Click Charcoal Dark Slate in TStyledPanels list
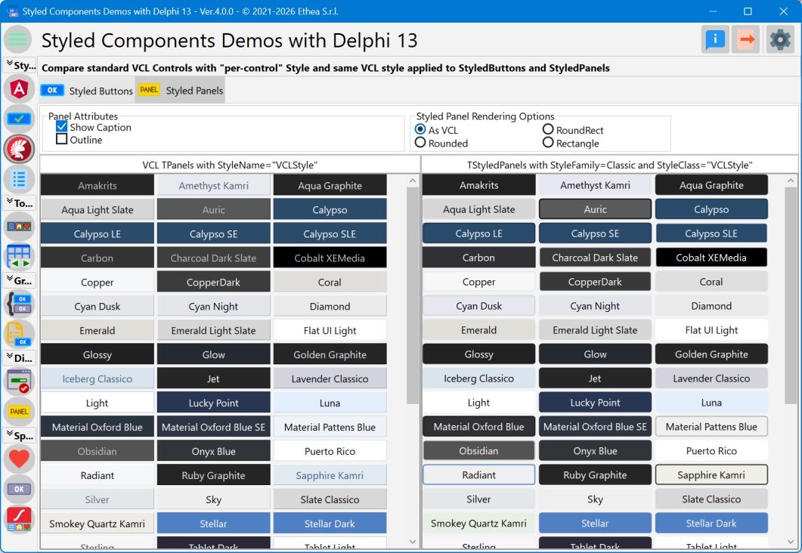802x553 pixels. coord(596,257)
